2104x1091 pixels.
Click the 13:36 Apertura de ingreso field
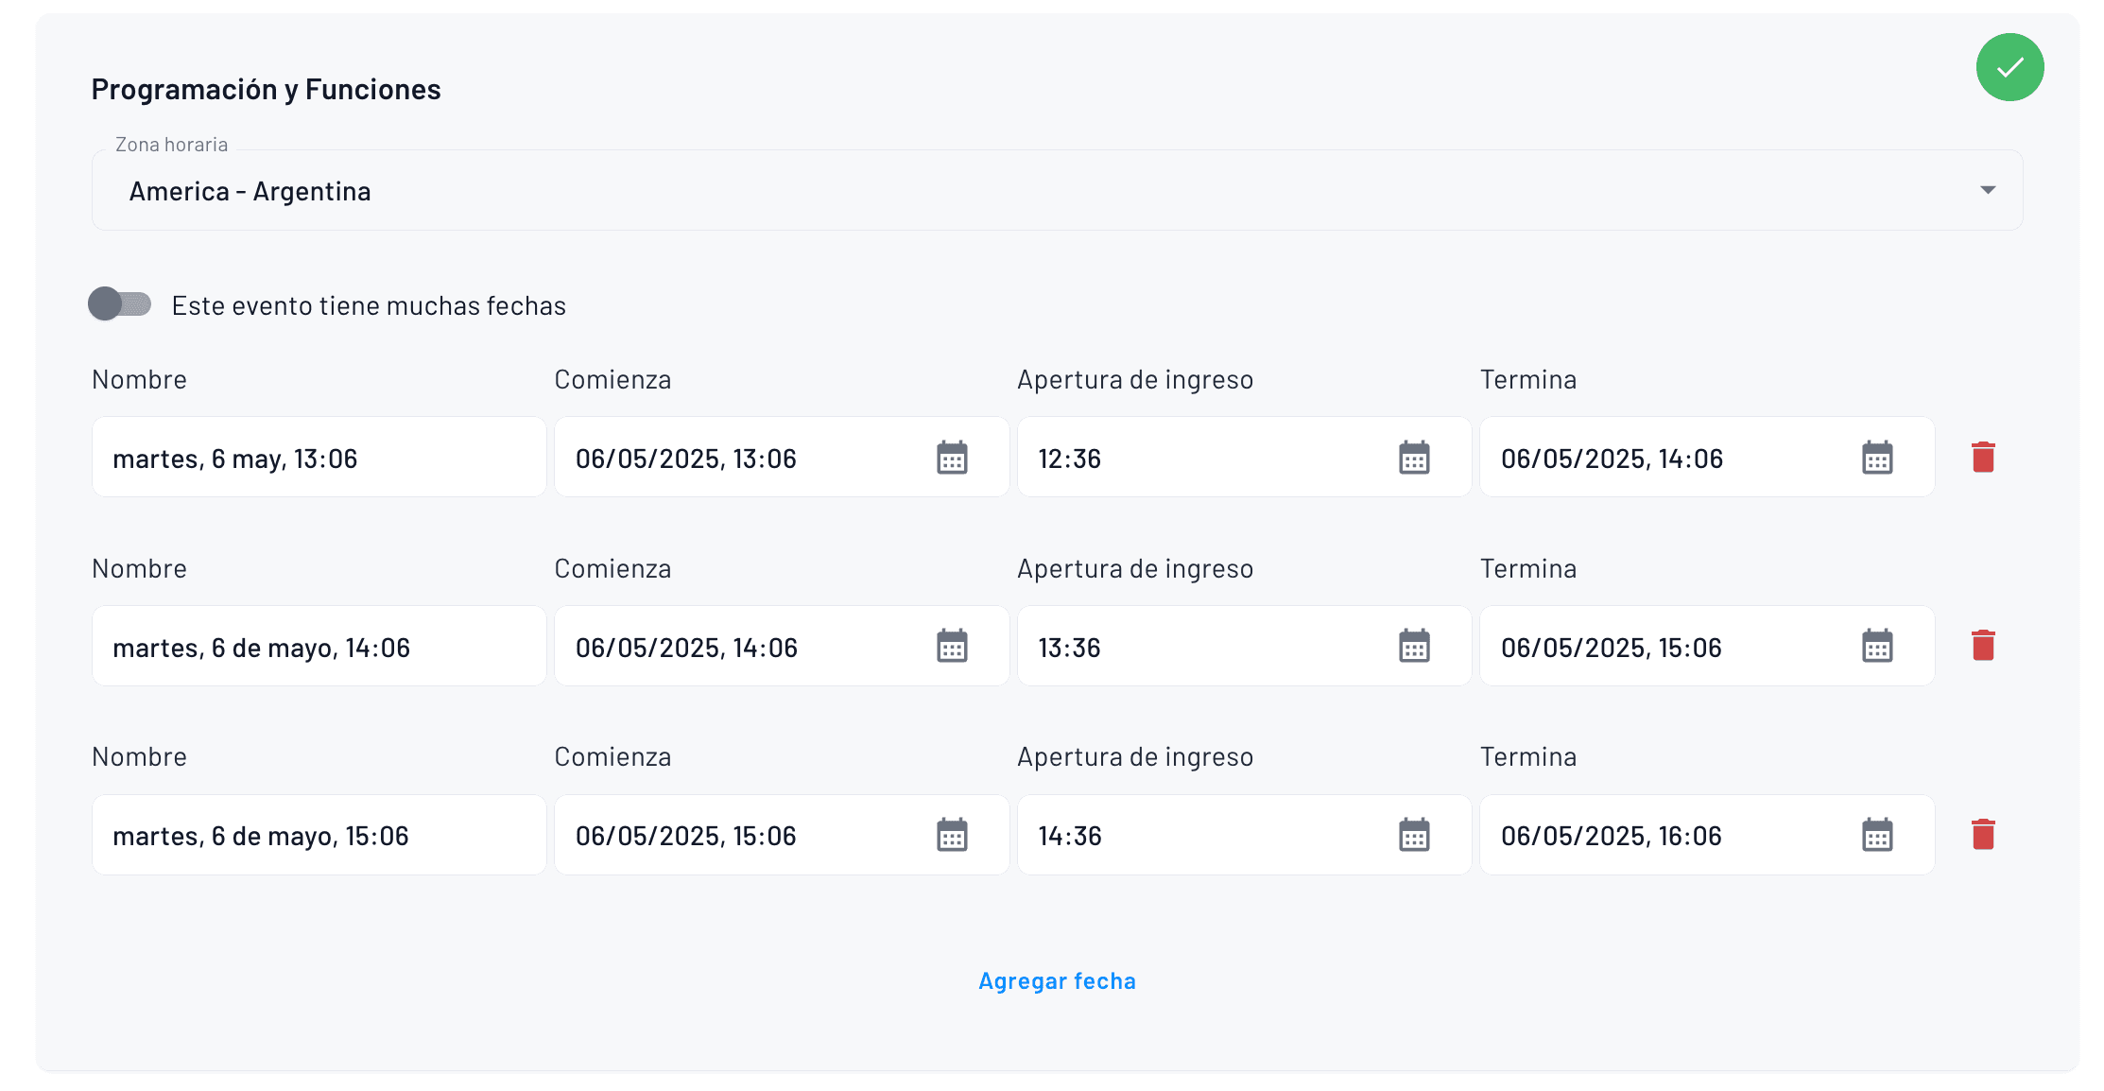(x=1181, y=647)
